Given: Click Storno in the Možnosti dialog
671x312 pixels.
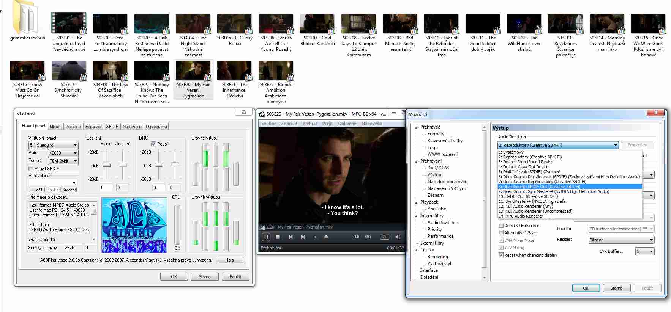Looking at the screenshot, I should click(616, 288).
